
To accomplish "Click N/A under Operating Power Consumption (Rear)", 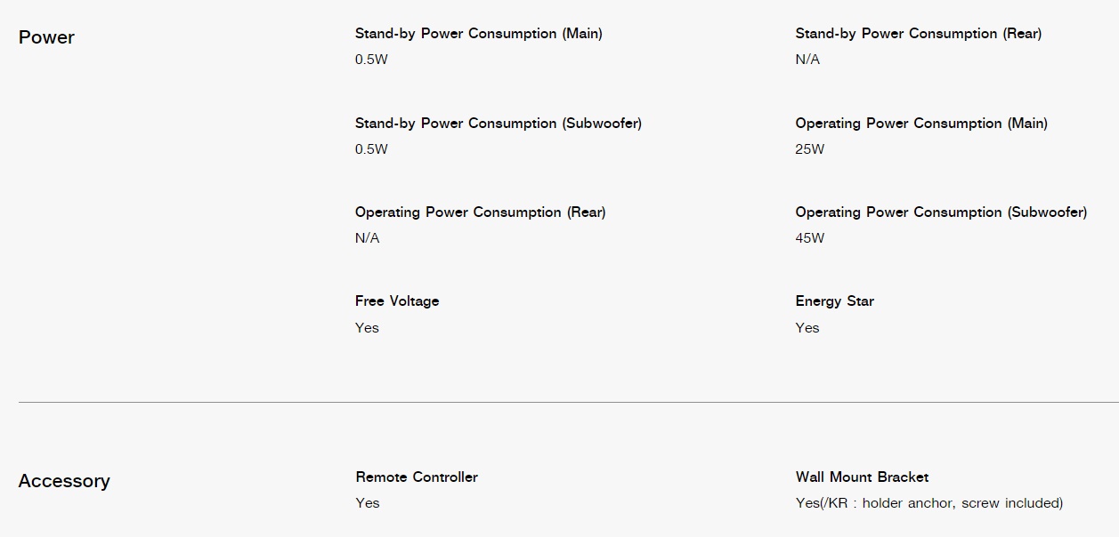I will pyautogui.click(x=367, y=238).
